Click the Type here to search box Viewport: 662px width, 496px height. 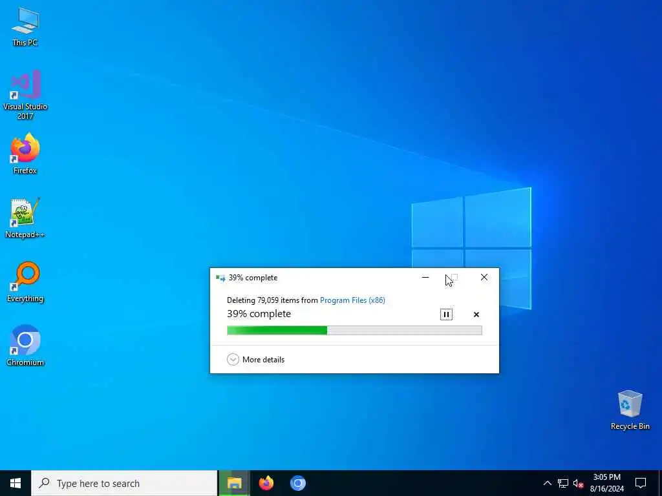124,483
